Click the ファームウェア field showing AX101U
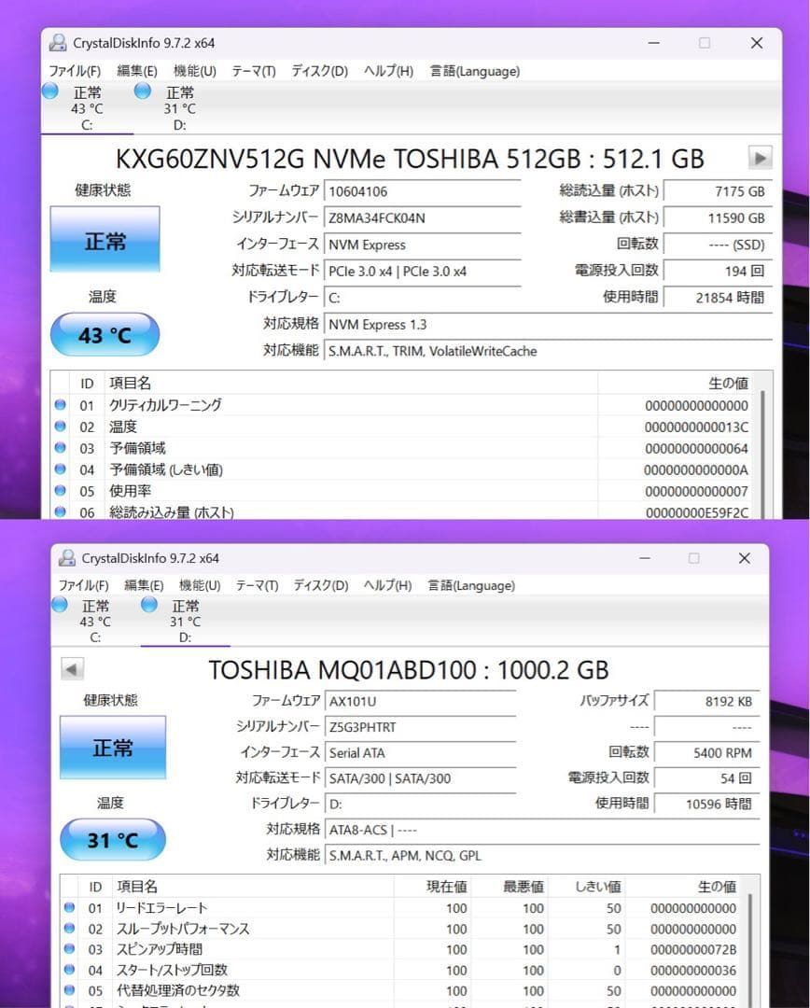The image size is (810, 1008). 420,700
